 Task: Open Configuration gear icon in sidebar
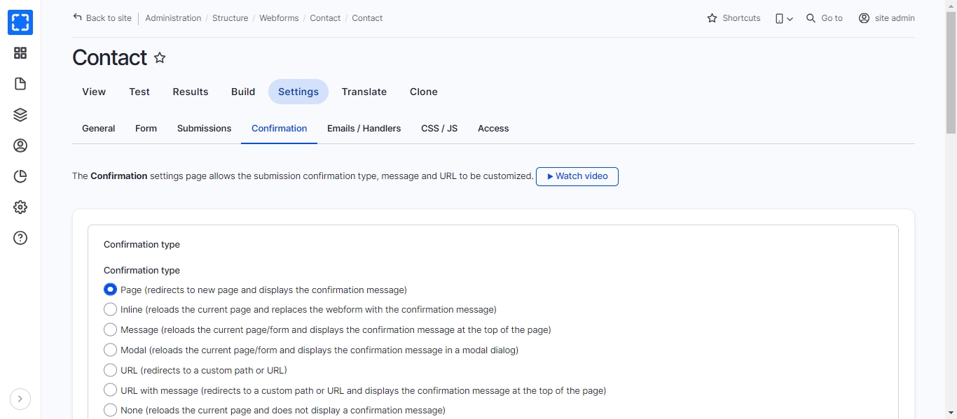(x=20, y=207)
